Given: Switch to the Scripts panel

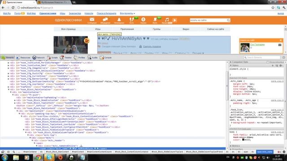Looking at the screenshot, I should (52, 58).
